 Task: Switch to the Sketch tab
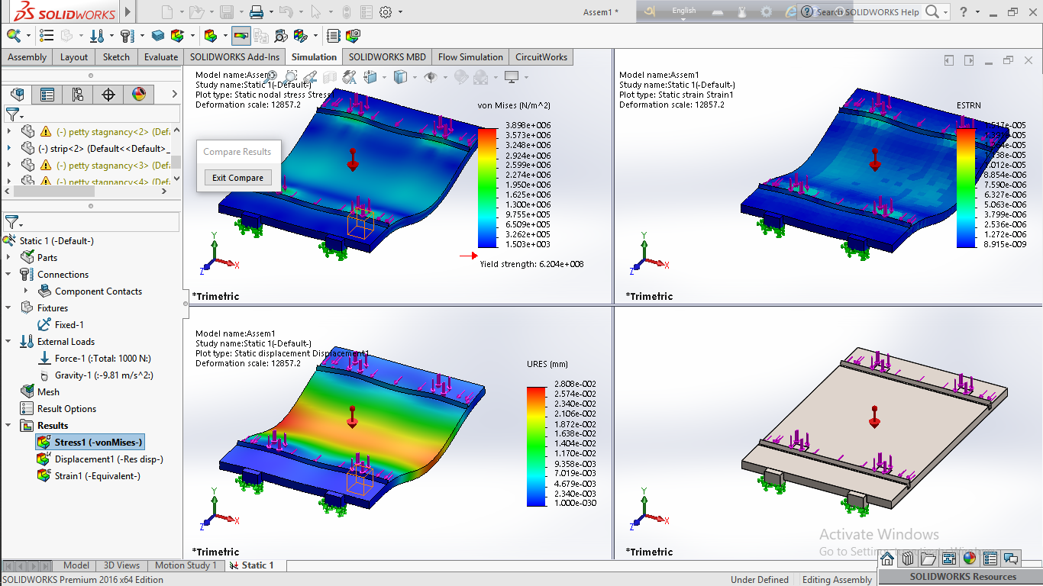tap(116, 57)
